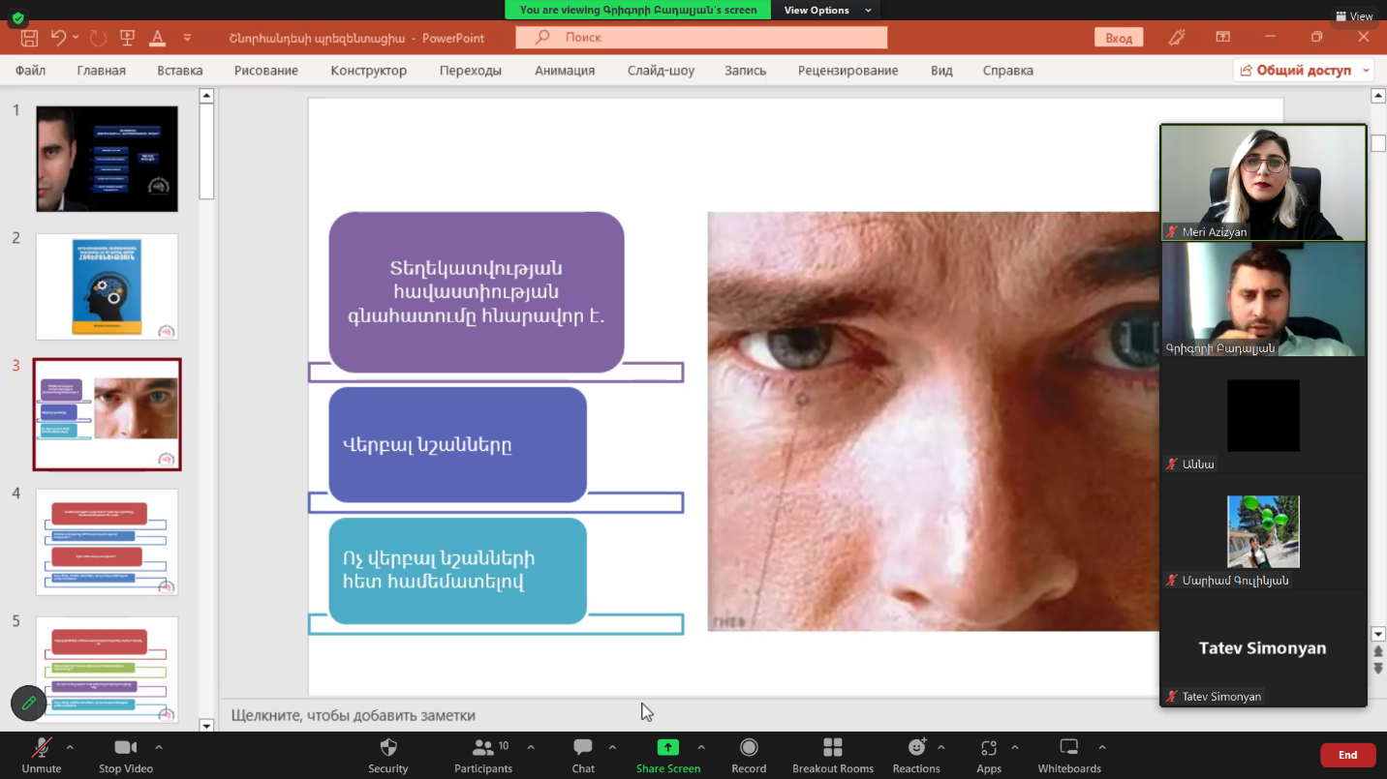Open the Zoom Security shield icon

(x=387, y=748)
